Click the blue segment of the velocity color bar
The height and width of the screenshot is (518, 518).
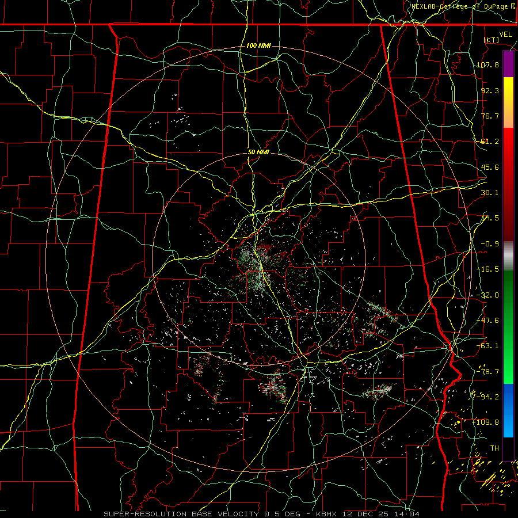(508, 410)
